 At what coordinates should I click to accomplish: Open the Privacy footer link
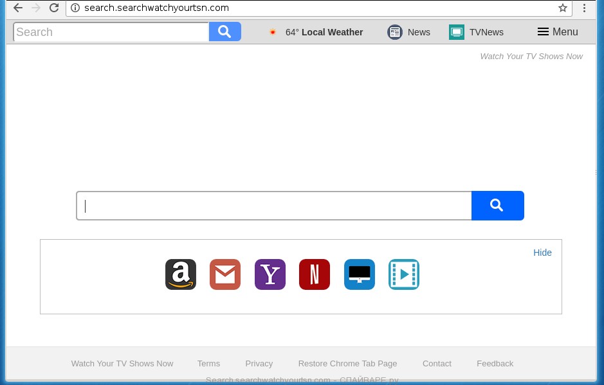(x=259, y=363)
